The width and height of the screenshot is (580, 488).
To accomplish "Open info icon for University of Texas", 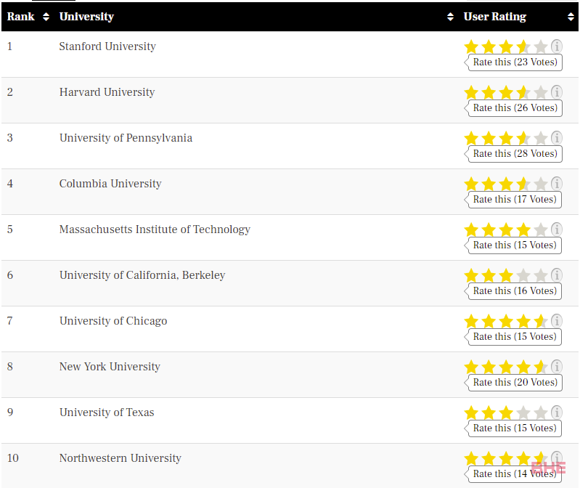I will [557, 412].
